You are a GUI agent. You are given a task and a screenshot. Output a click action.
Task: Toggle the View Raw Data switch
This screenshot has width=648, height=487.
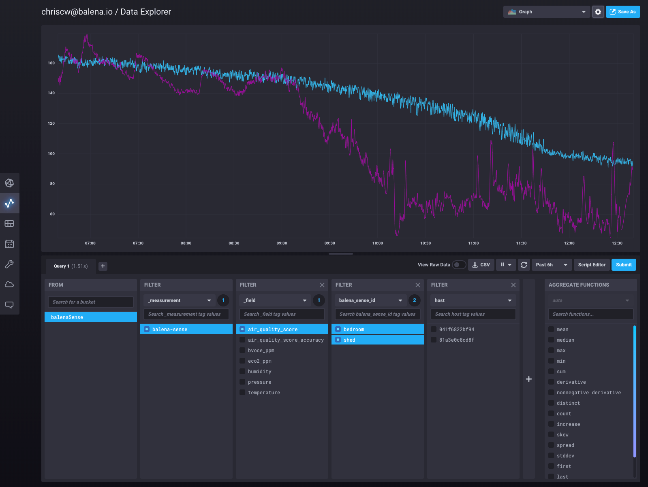pyautogui.click(x=459, y=265)
